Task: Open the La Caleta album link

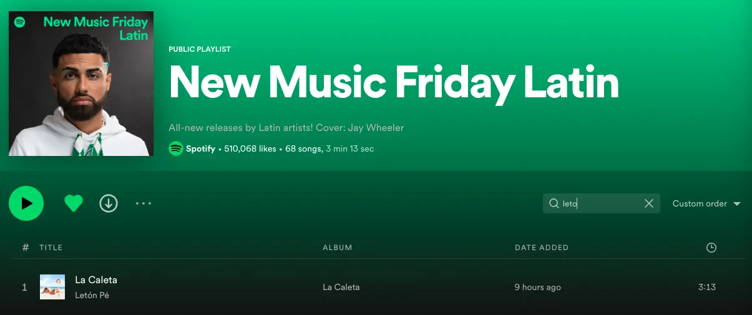Action: [341, 288]
